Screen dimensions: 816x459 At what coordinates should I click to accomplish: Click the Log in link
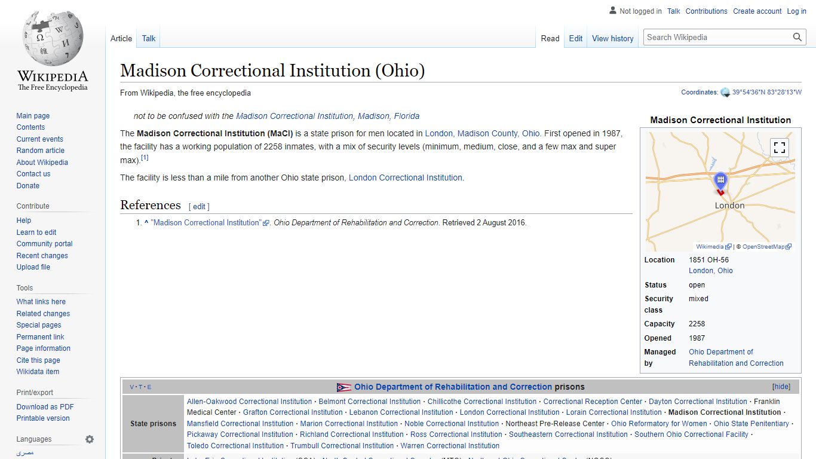(796, 11)
